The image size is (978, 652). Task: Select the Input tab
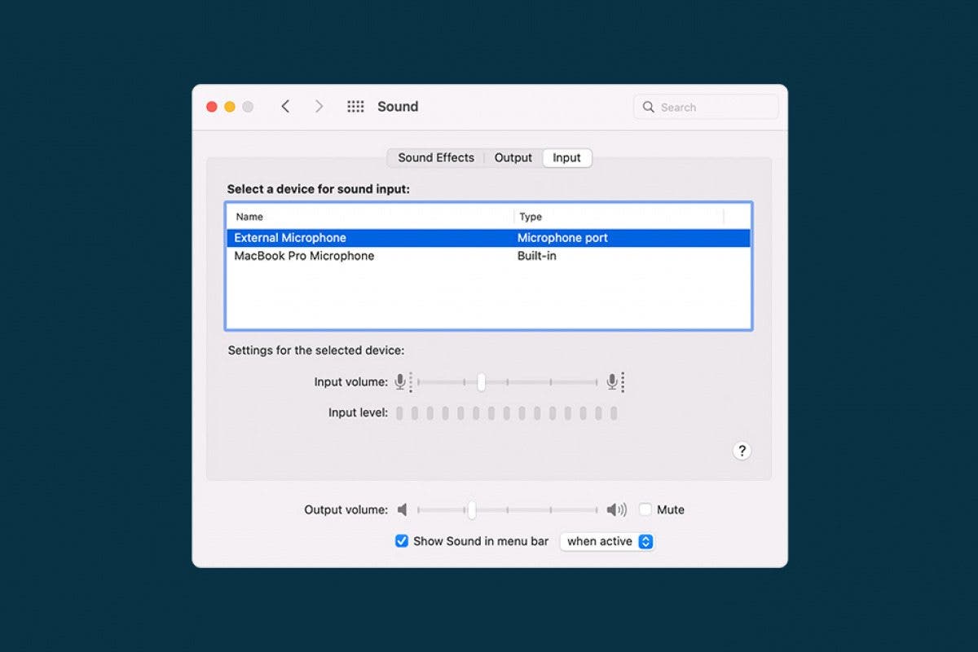(566, 158)
